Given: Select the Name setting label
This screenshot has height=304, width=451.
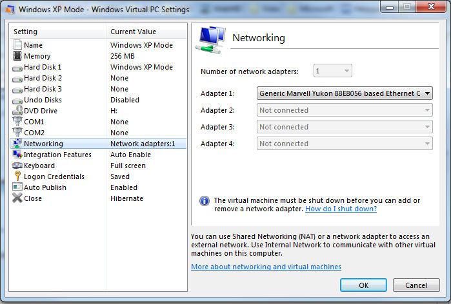Looking at the screenshot, I should tap(33, 45).
